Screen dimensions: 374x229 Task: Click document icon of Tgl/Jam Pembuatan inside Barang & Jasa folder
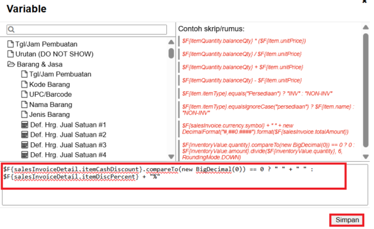pos(24,74)
